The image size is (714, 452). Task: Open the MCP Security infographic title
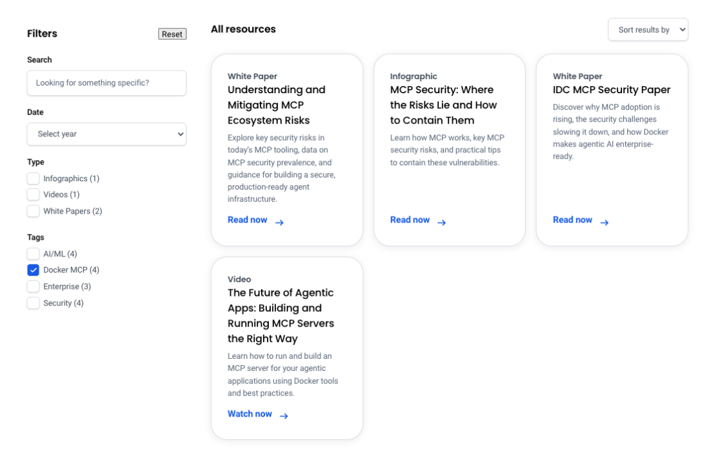(443, 105)
